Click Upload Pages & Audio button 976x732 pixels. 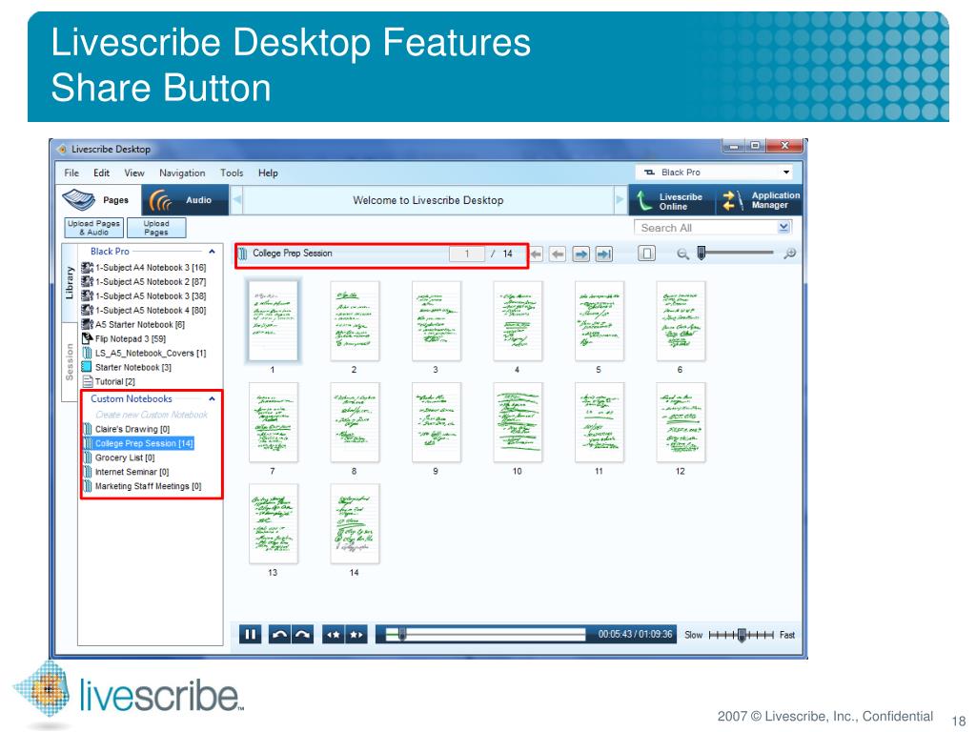[94, 228]
